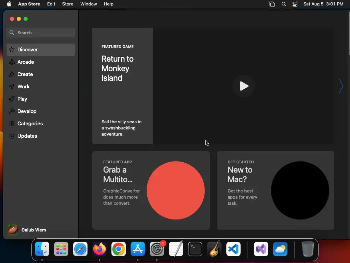Click 'Get the best apps' description text
The height and width of the screenshot is (263, 350).
coord(242,197)
